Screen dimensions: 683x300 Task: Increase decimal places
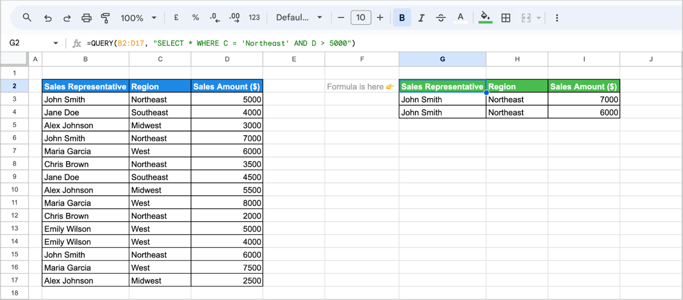(x=234, y=17)
